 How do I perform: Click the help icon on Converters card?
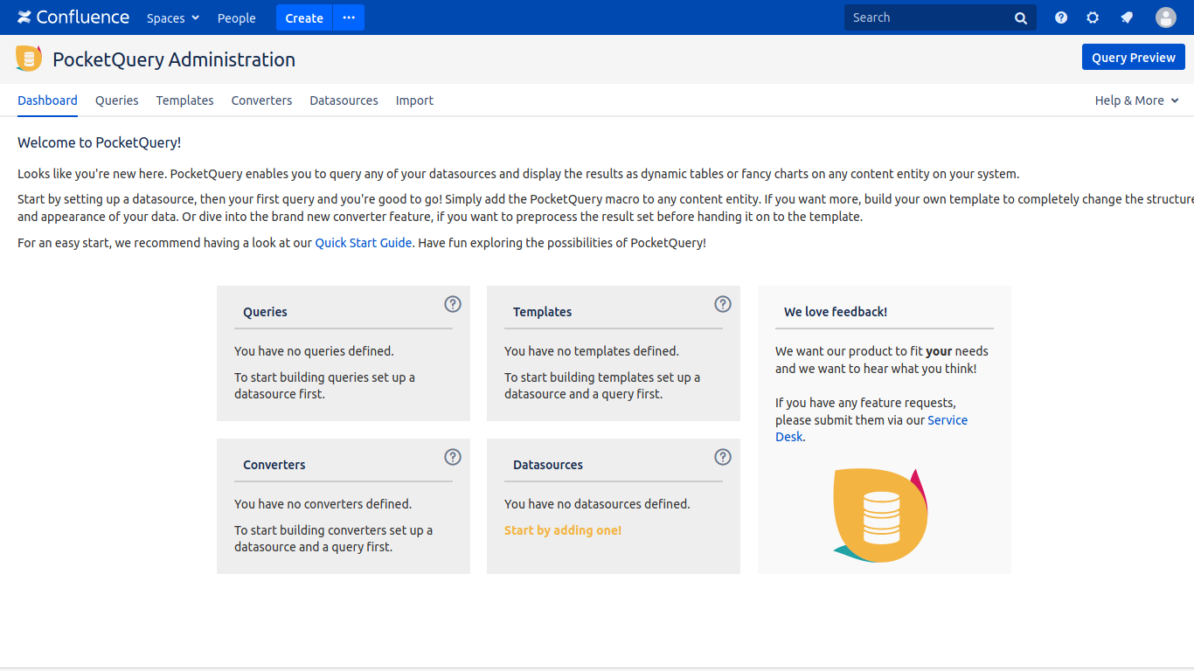pos(453,457)
